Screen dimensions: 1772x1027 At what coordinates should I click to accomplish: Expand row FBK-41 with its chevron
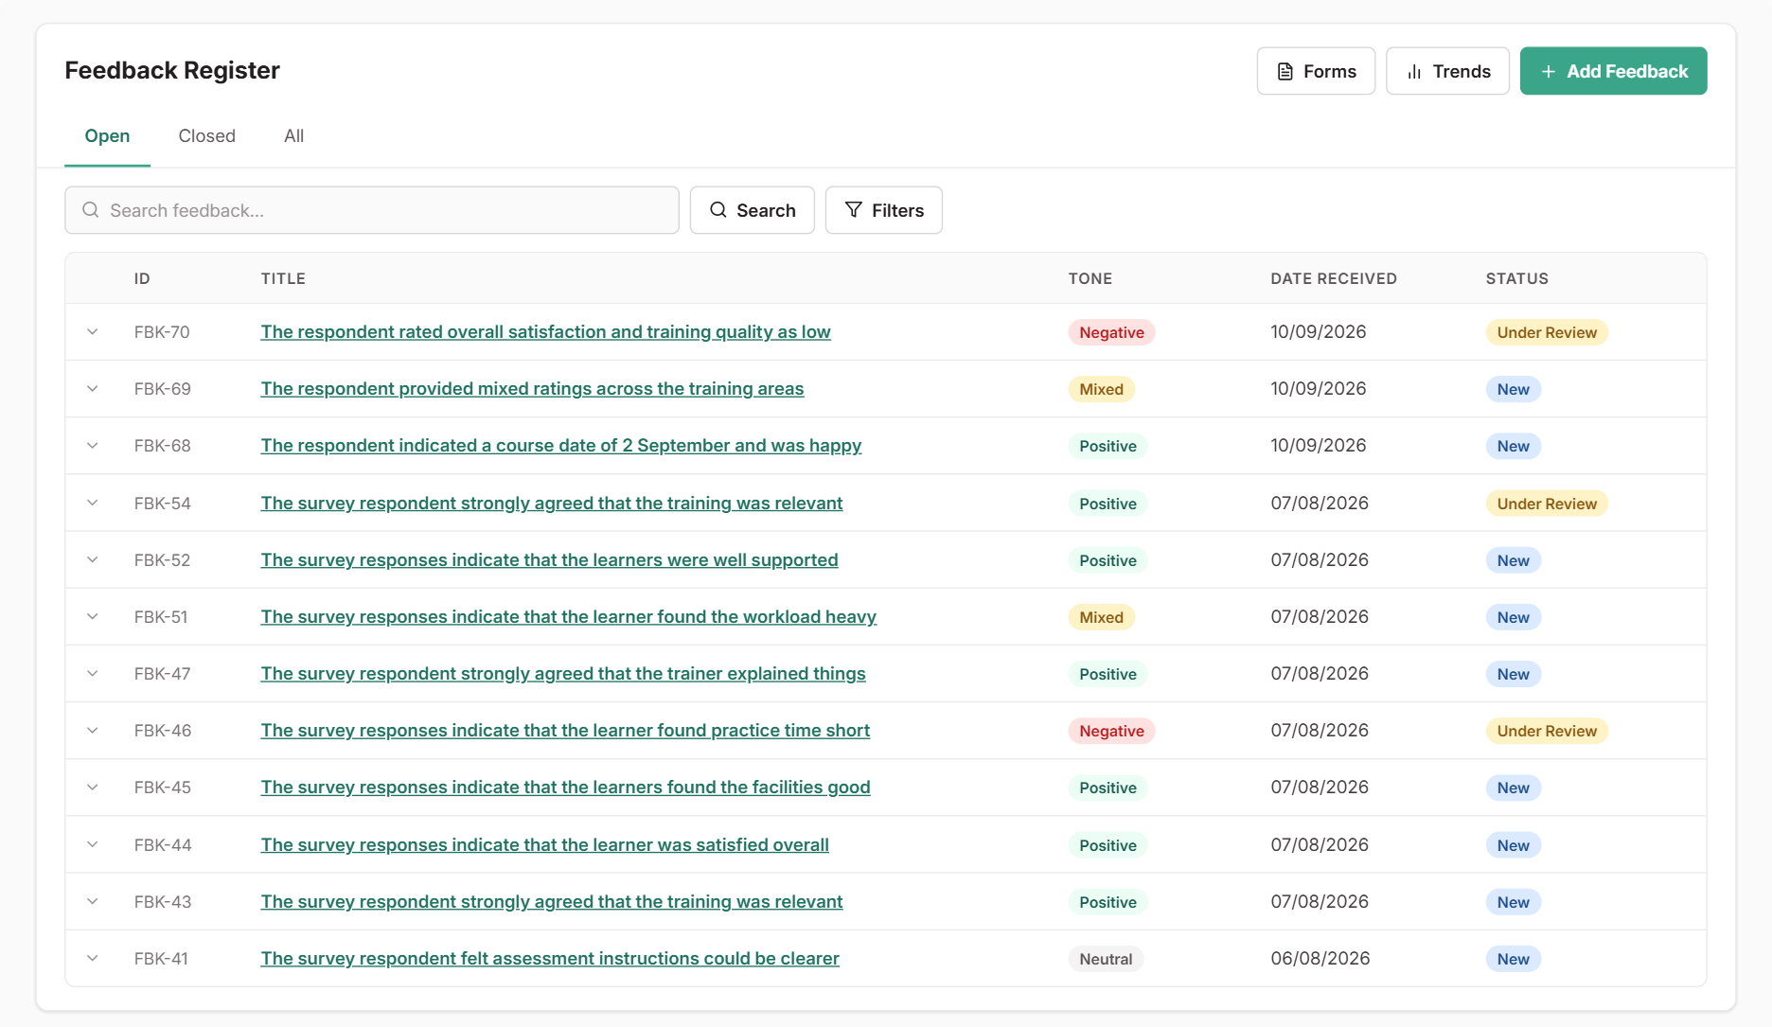click(x=93, y=958)
